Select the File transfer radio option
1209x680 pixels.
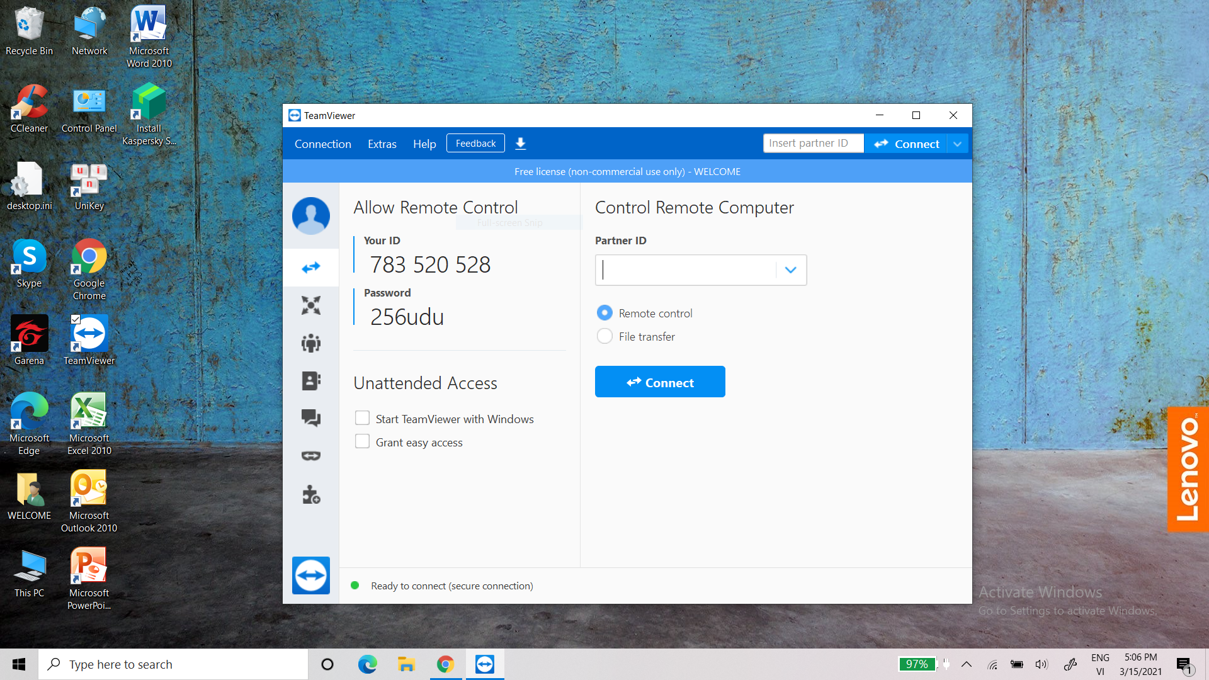(604, 336)
